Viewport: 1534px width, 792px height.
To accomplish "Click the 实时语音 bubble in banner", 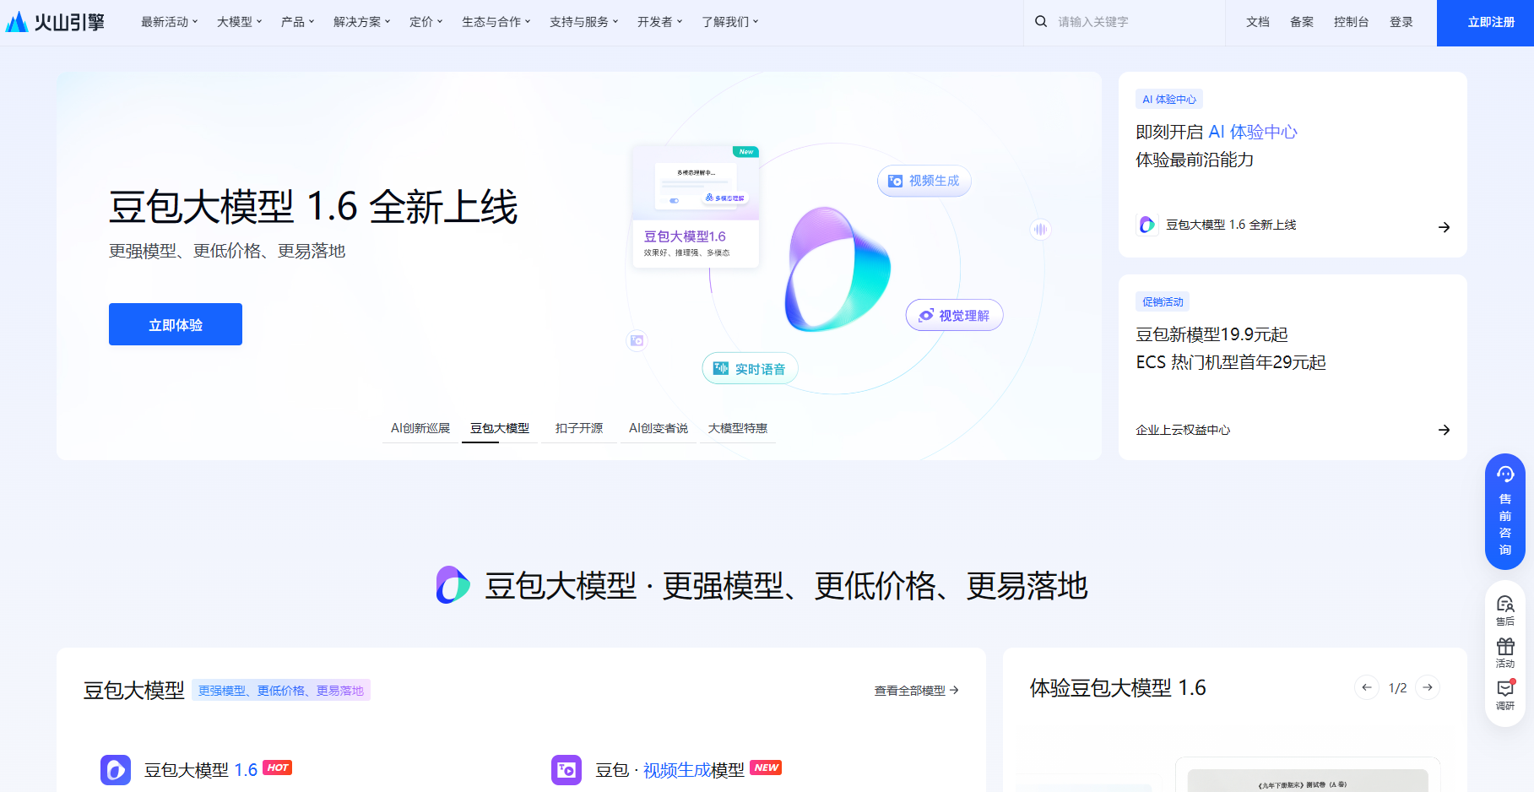I will [750, 368].
